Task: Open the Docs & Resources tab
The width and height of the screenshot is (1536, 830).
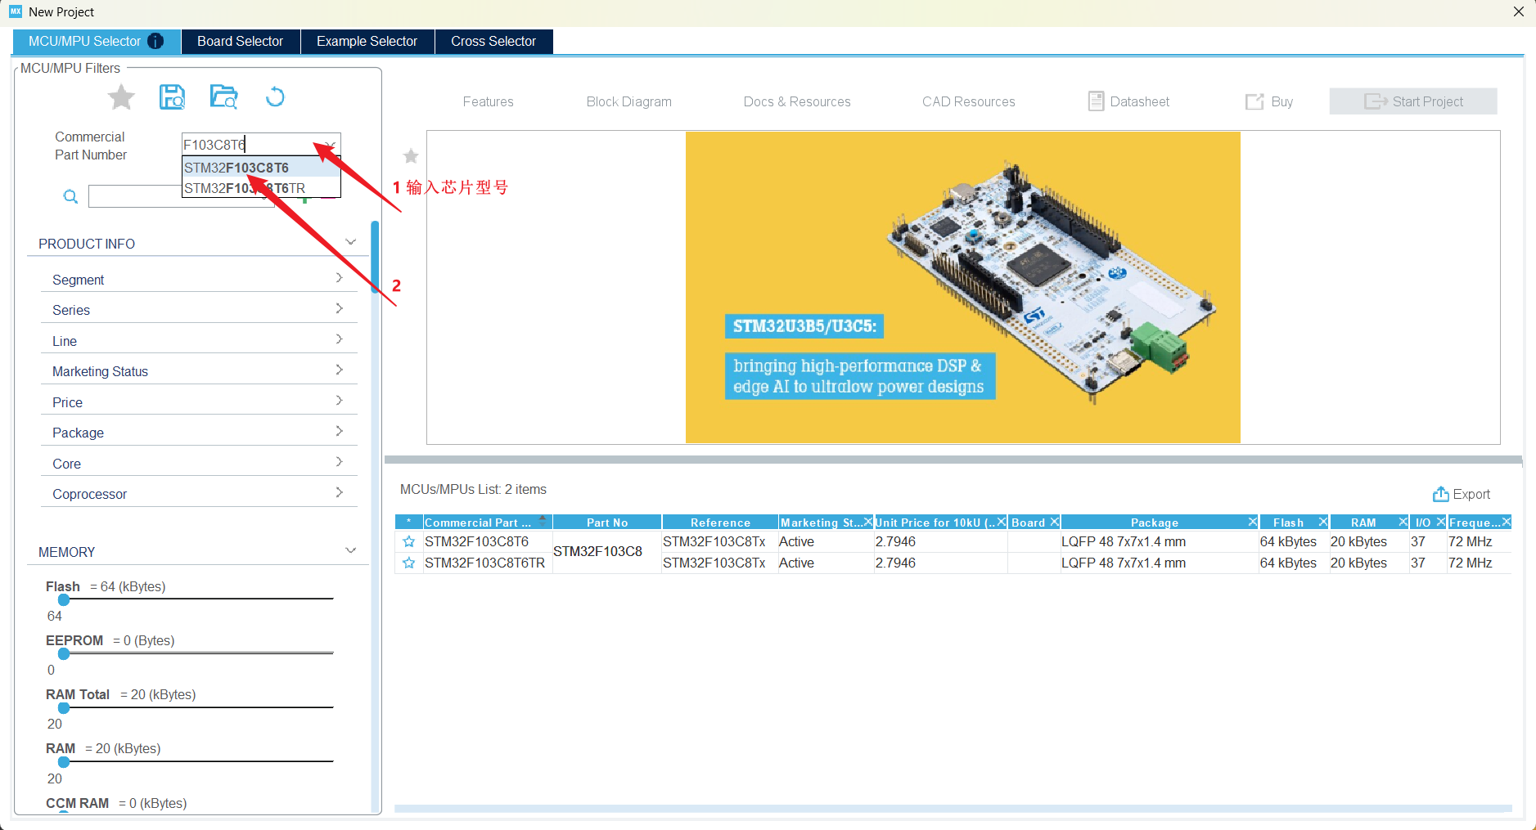Action: pyautogui.click(x=797, y=101)
